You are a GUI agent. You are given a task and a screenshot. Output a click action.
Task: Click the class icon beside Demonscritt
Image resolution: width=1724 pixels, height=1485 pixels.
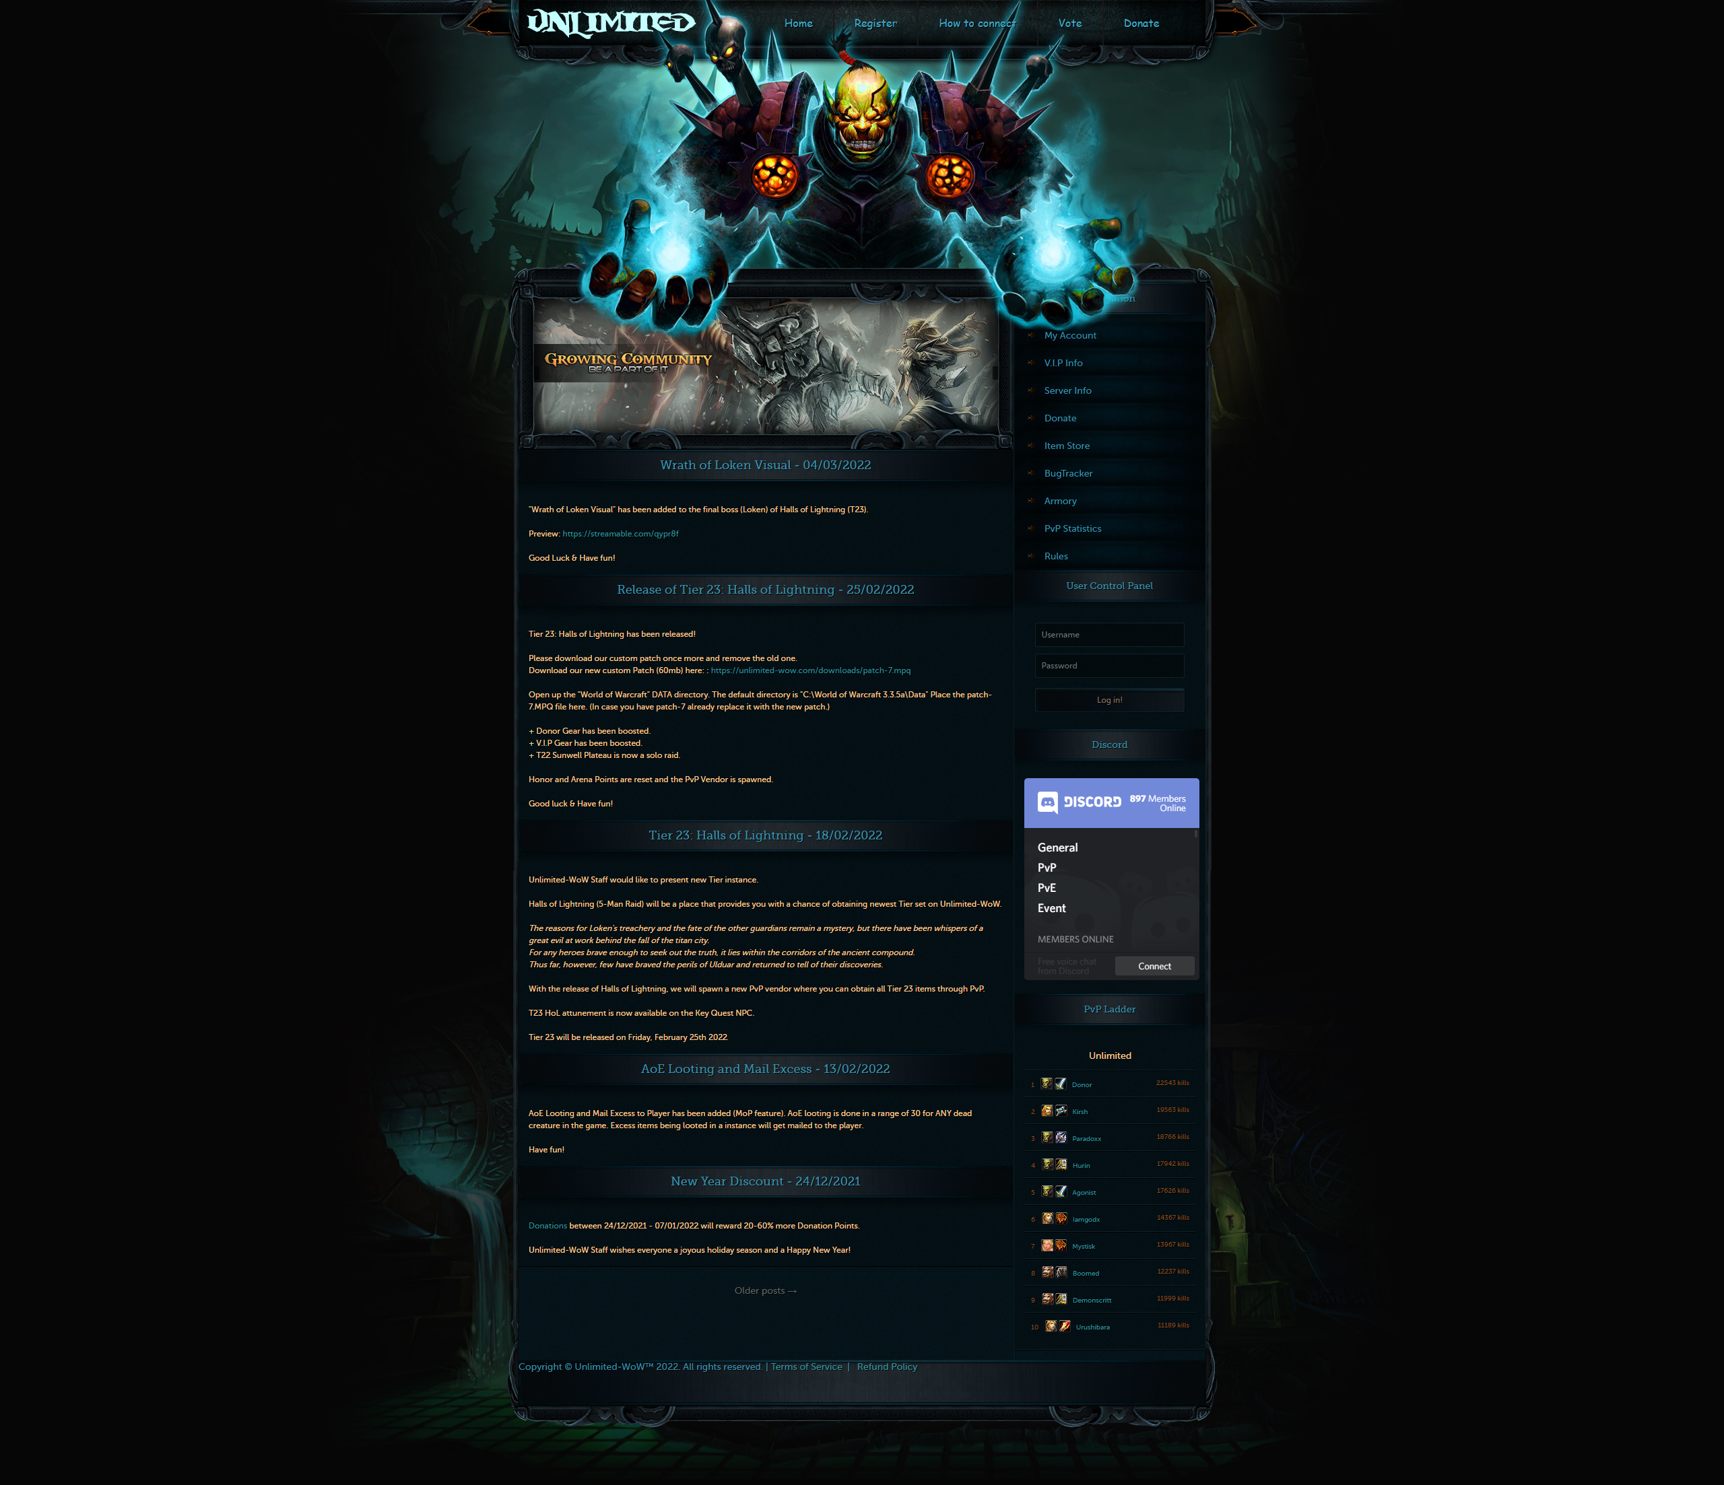coord(1061,1299)
